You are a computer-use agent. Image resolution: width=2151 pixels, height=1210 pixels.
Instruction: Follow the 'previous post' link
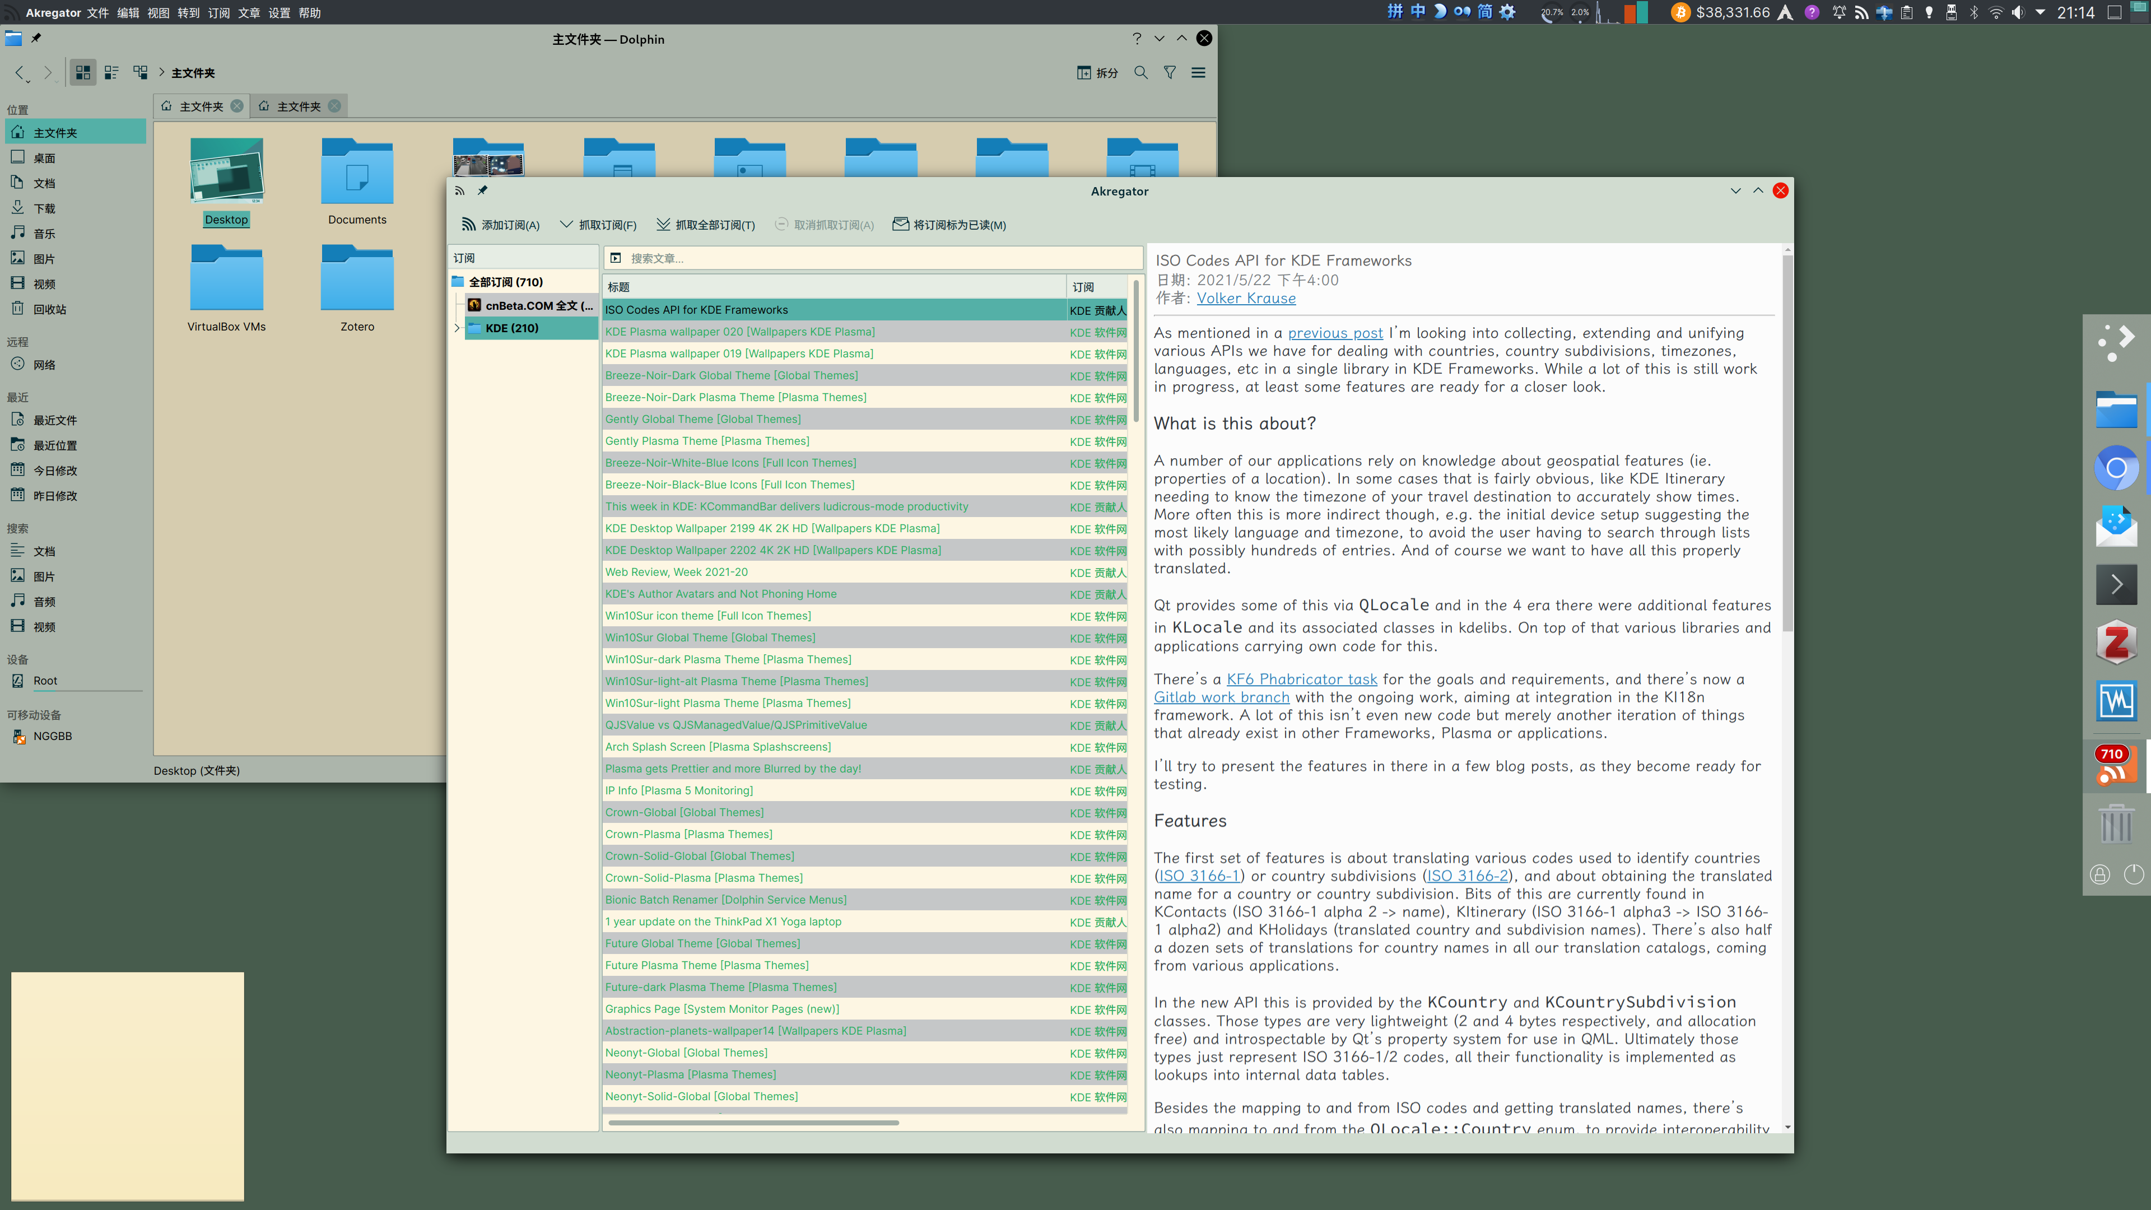(x=1335, y=333)
